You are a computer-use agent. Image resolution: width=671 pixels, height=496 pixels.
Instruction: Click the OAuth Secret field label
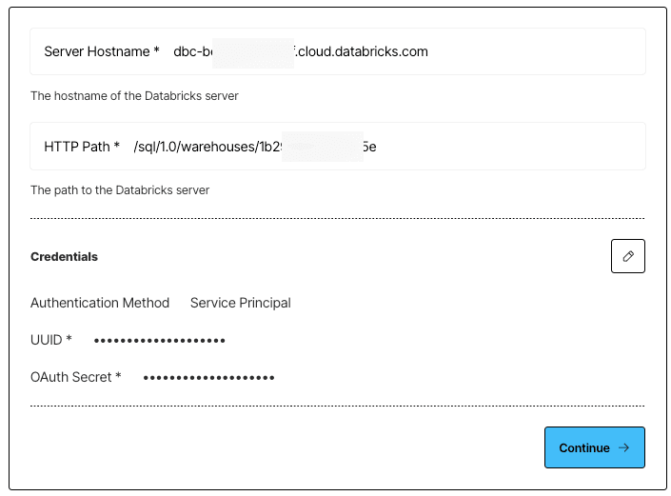tap(76, 377)
